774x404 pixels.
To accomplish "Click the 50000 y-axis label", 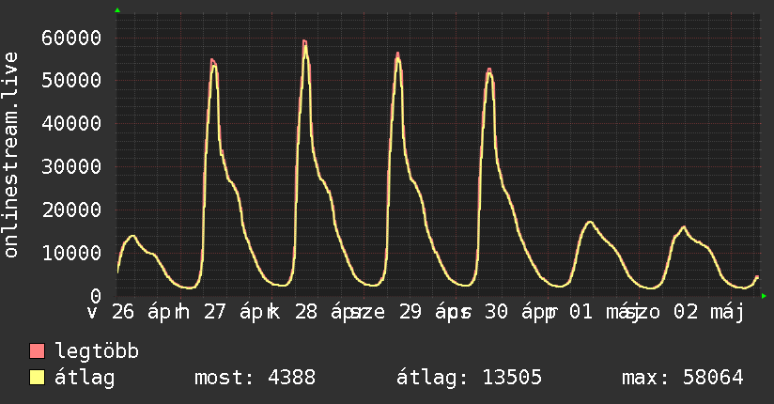I will pos(71,81).
